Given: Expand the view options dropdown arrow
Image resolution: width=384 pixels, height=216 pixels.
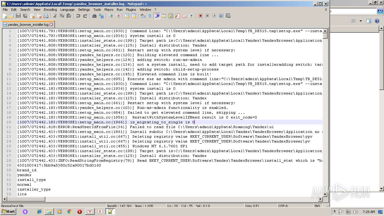Looking at the screenshot, I should tap(361, 21).
